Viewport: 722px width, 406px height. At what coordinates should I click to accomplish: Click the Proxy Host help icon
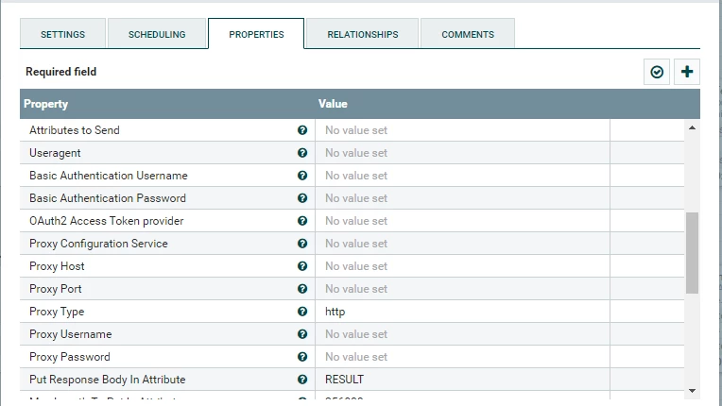[302, 266]
